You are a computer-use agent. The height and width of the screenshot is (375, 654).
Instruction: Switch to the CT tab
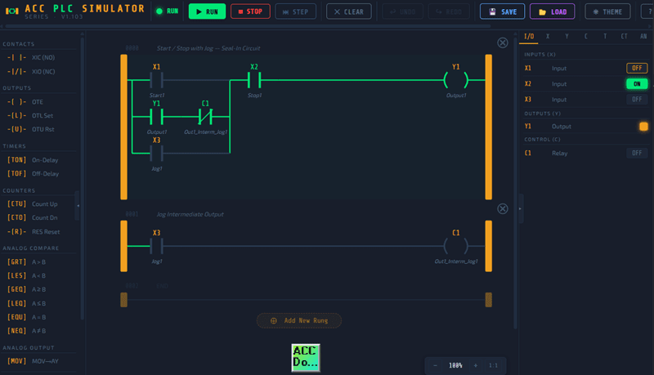tap(624, 37)
